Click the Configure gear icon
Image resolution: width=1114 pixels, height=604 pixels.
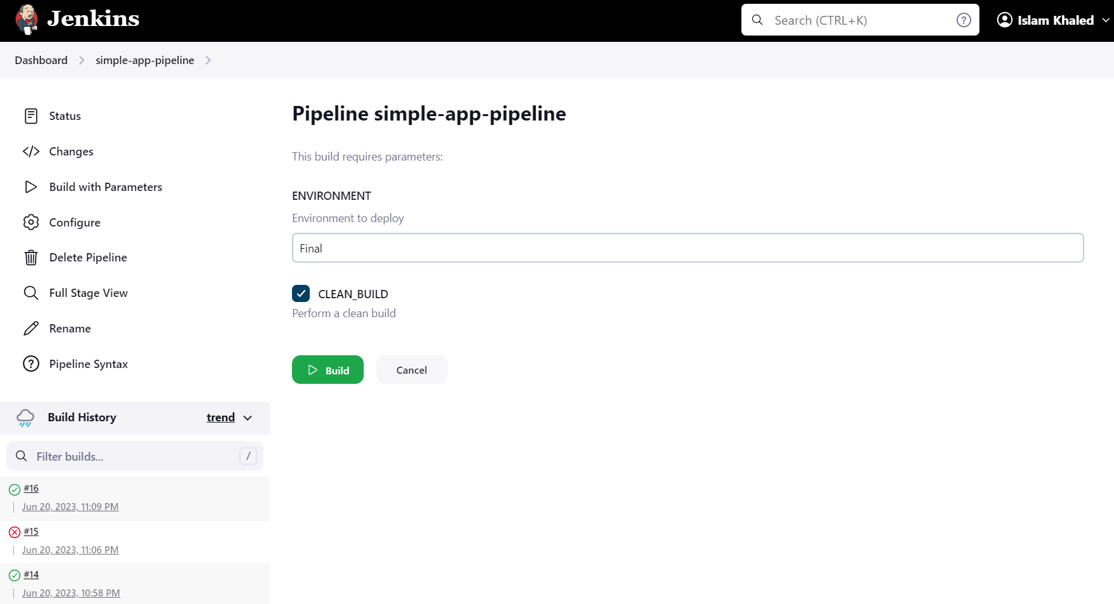pyautogui.click(x=31, y=222)
